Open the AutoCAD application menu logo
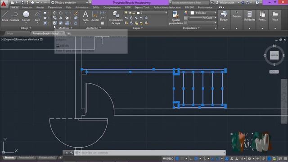The width and height of the screenshot is (288, 162). click(x=4, y=4)
